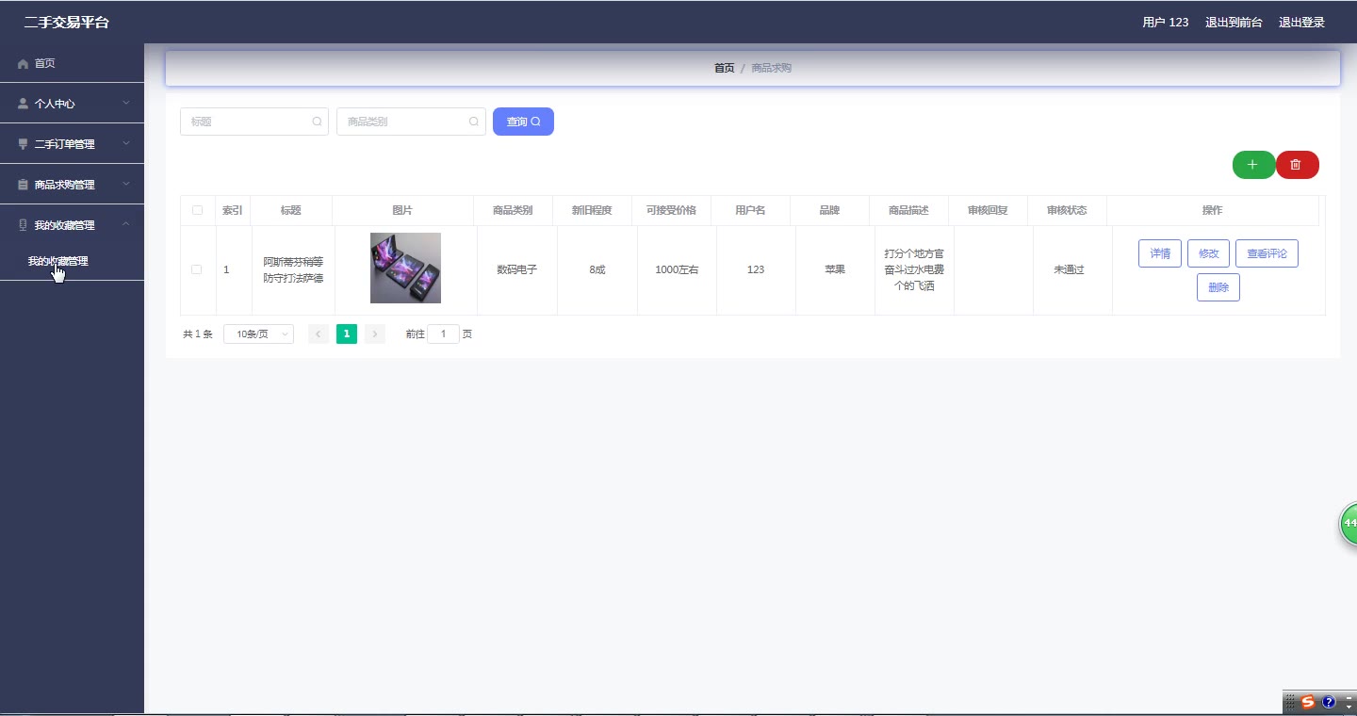Viewport: 1357px width, 716px height.
Task: Open the 10条/页 page size dropdown
Action: (x=258, y=334)
